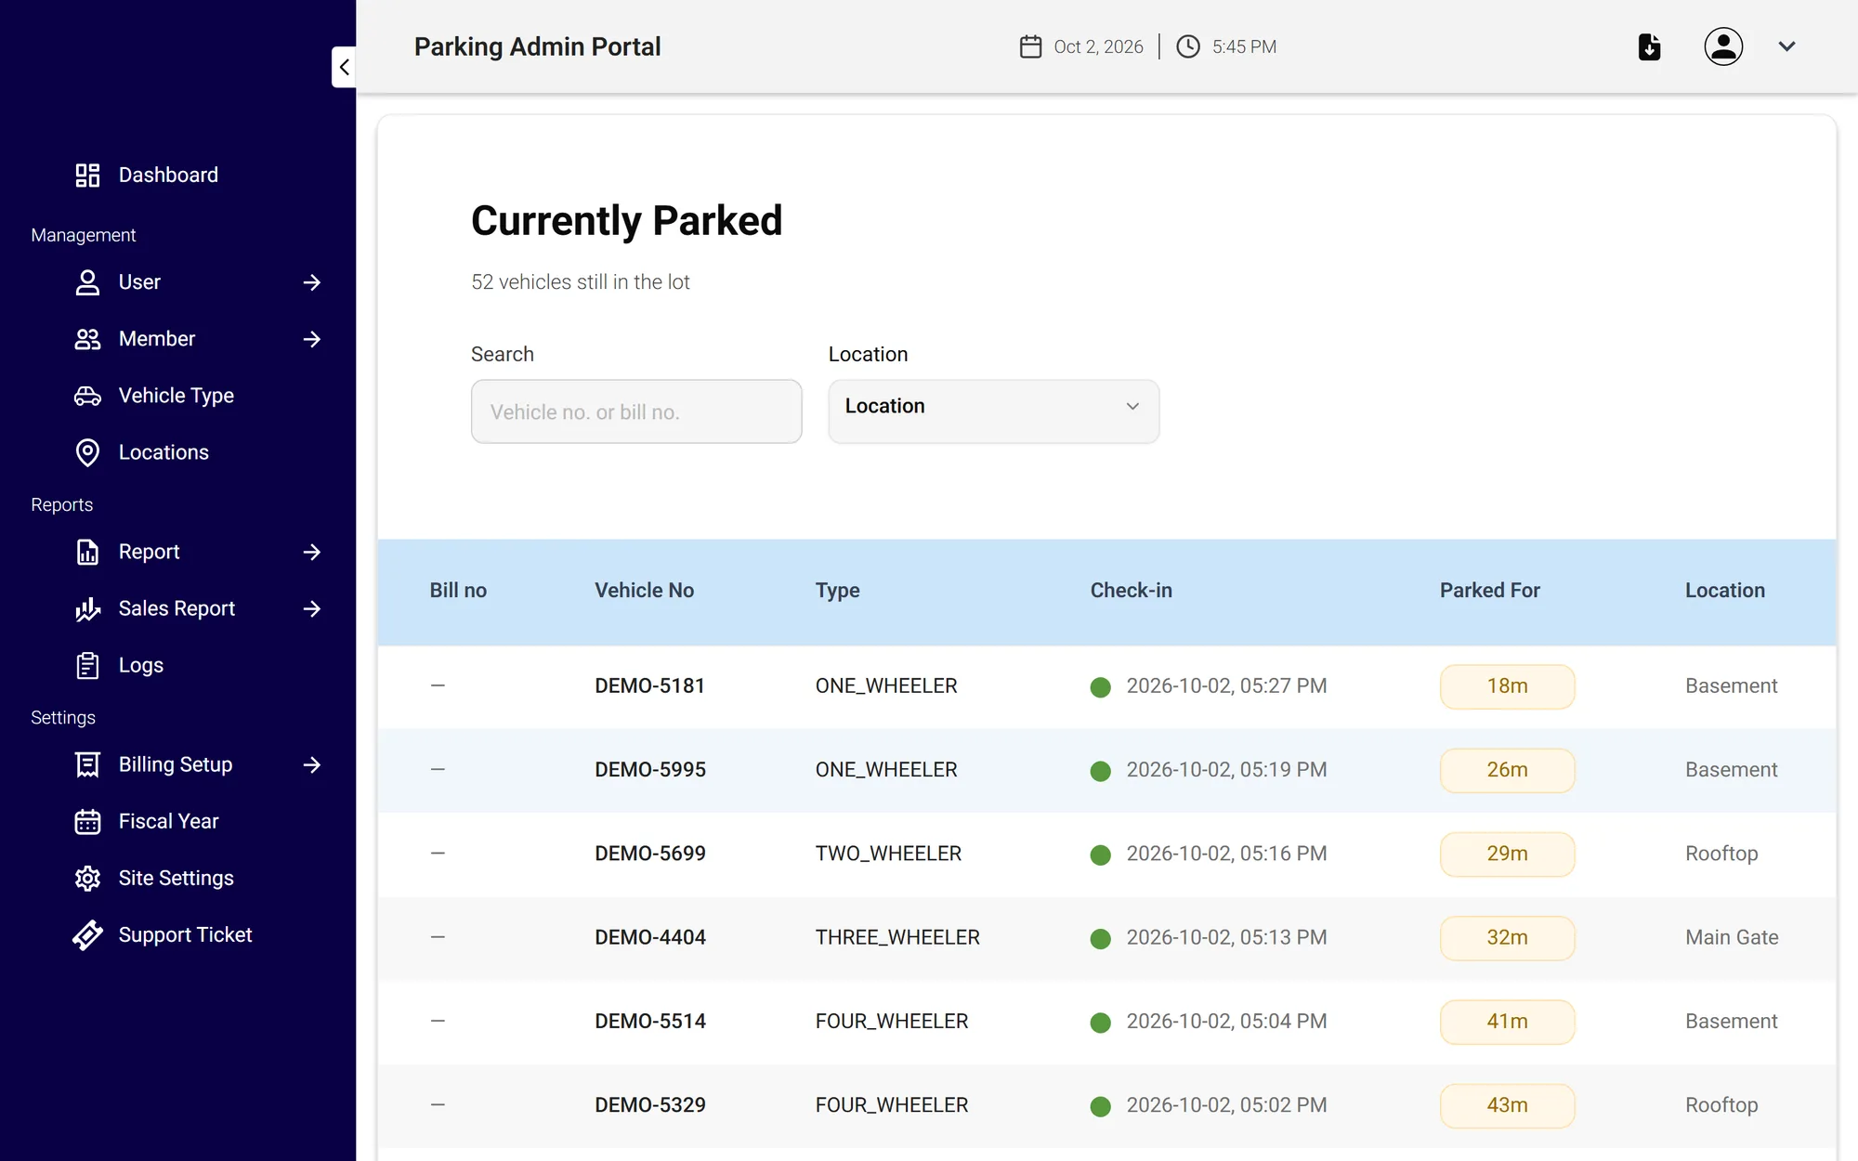This screenshot has width=1858, height=1161.
Task: Expand the Billing Setup submenu arrow
Action: coord(312,764)
